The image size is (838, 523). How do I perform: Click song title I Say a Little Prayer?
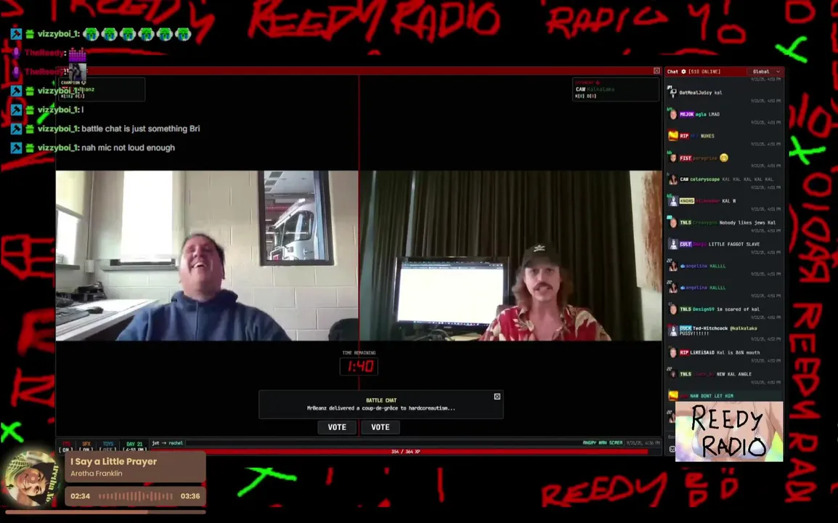pyautogui.click(x=114, y=461)
